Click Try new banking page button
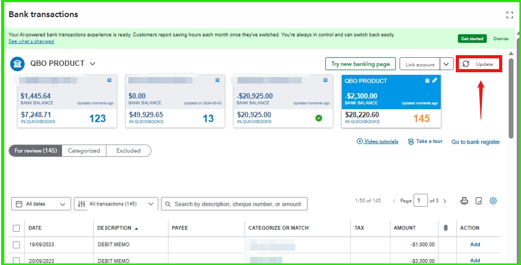 361,64
